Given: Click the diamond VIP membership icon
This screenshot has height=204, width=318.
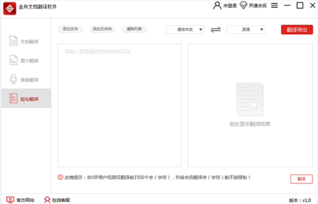Looking at the screenshot, I should [x=243, y=5].
